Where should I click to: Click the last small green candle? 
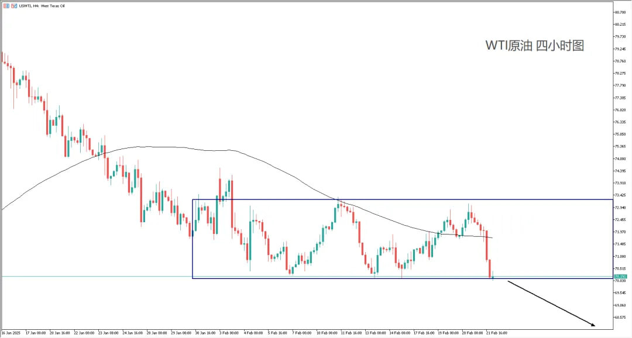click(493, 277)
